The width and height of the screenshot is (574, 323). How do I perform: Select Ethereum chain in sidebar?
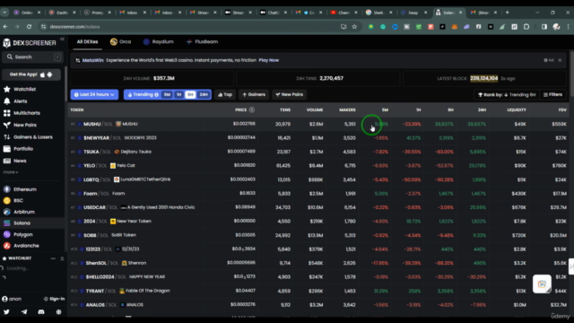coord(20,189)
